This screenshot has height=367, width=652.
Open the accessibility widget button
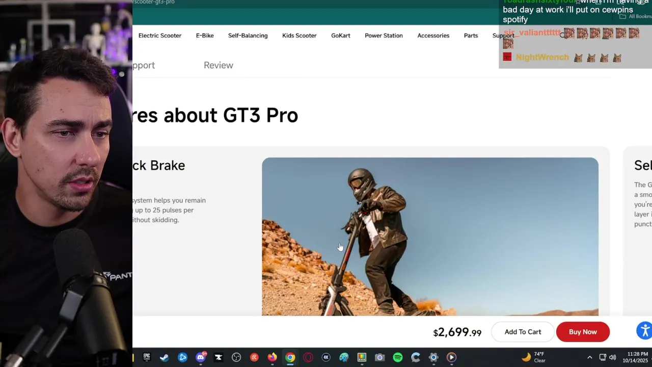[x=644, y=330]
